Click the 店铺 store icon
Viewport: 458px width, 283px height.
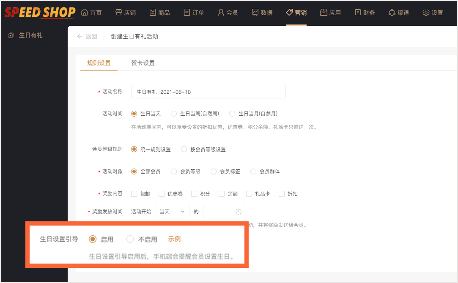118,12
